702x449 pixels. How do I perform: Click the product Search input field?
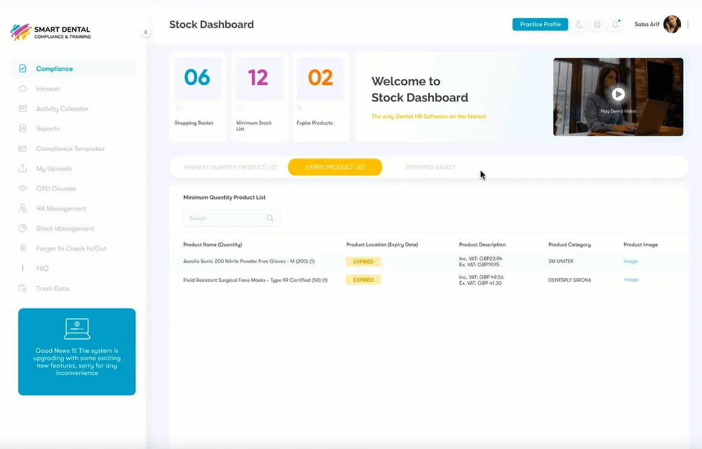pyautogui.click(x=231, y=218)
